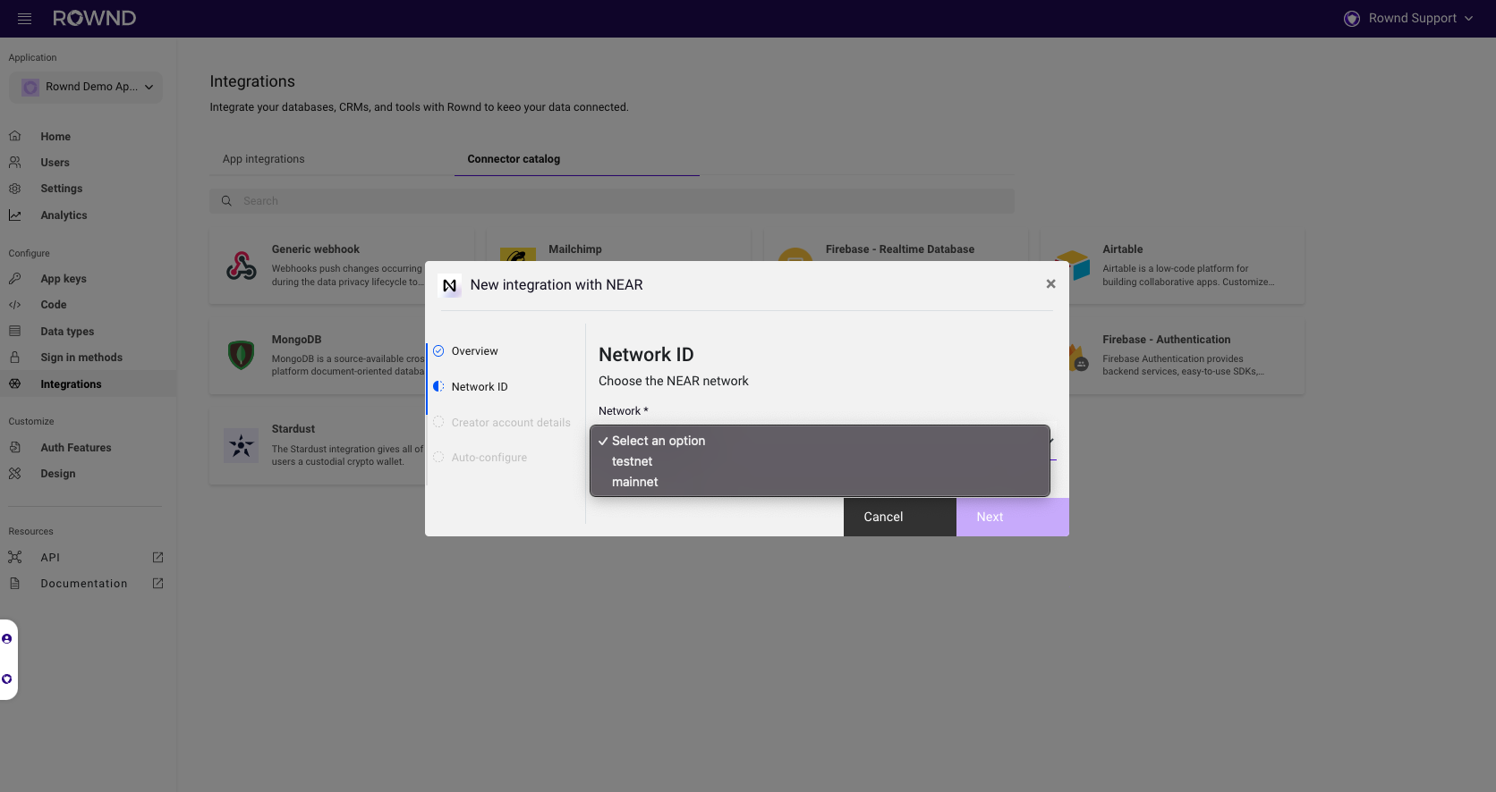Open the Mailchimp connector title
The height and width of the screenshot is (792, 1496).
coord(575,249)
